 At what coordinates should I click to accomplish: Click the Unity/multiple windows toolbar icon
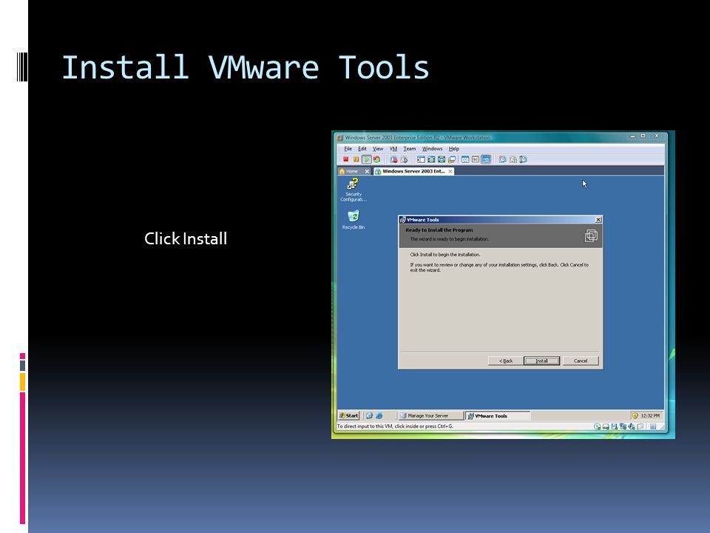click(x=452, y=160)
